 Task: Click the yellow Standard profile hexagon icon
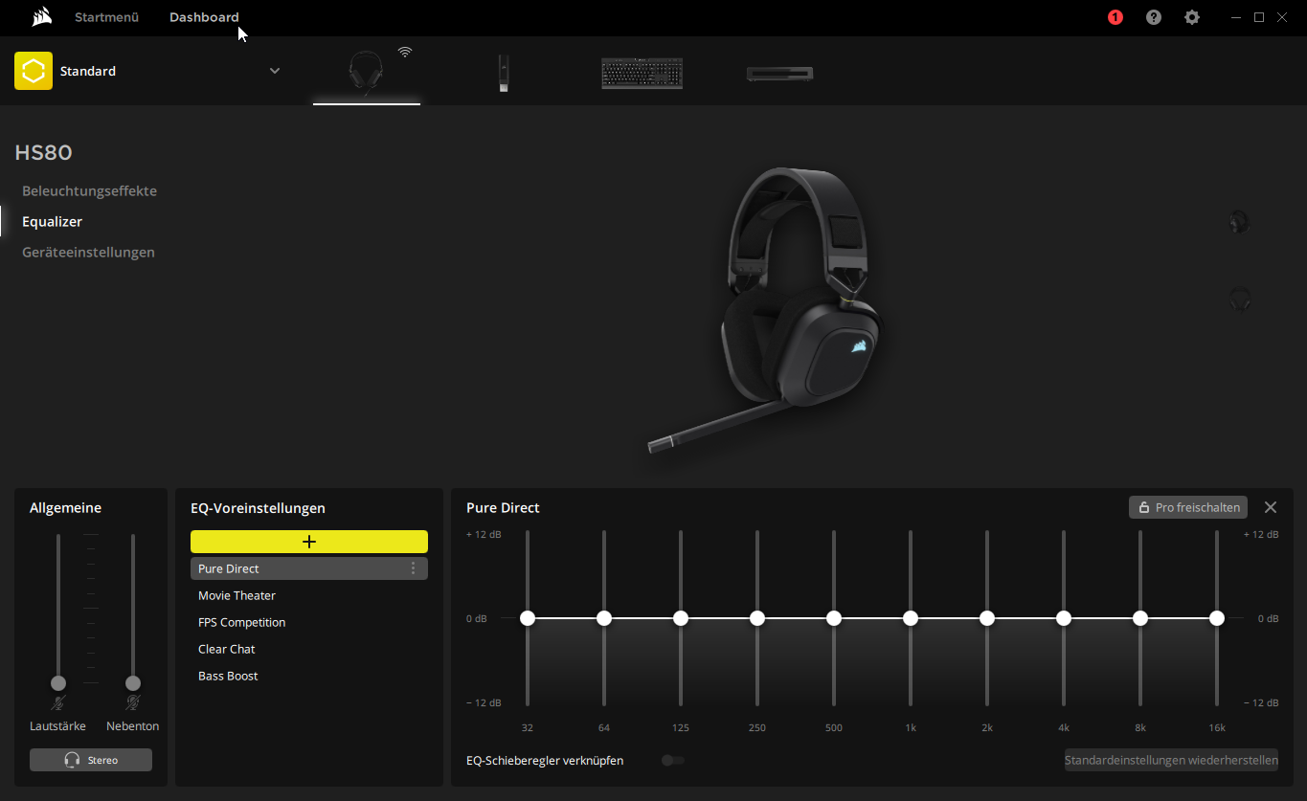click(34, 71)
